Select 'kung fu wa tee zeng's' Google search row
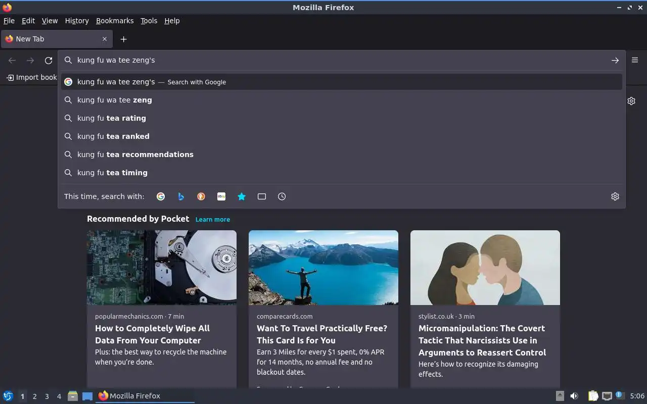The width and height of the screenshot is (647, 404). click(x=342, y=82)
